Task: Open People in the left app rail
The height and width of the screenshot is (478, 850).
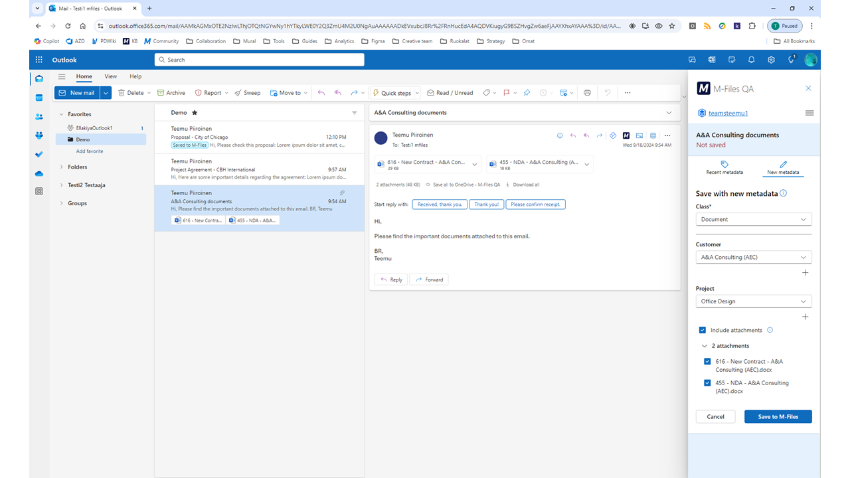Action: (39, 116)
